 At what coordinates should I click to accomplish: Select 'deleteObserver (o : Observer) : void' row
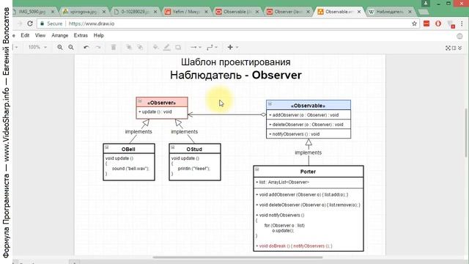click(x=309, y=125)
